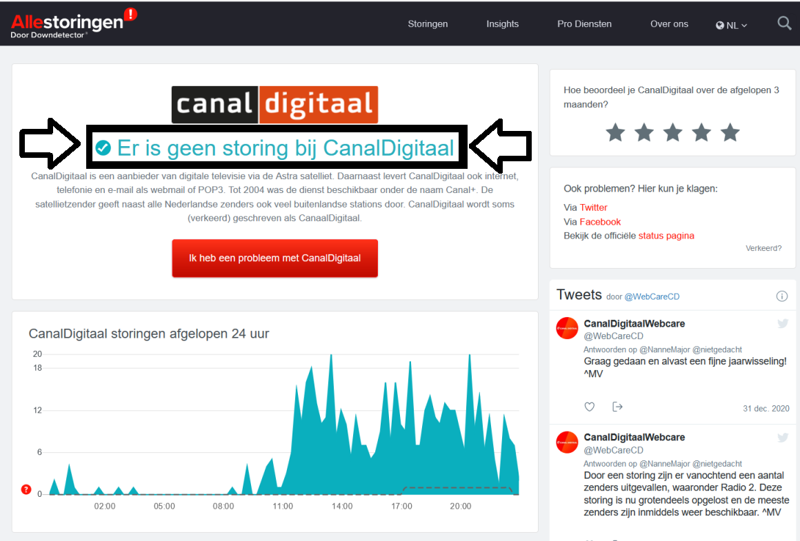Click the Allestoringen logo
Viewport: 800px width, 541px height.
[74, 23]
